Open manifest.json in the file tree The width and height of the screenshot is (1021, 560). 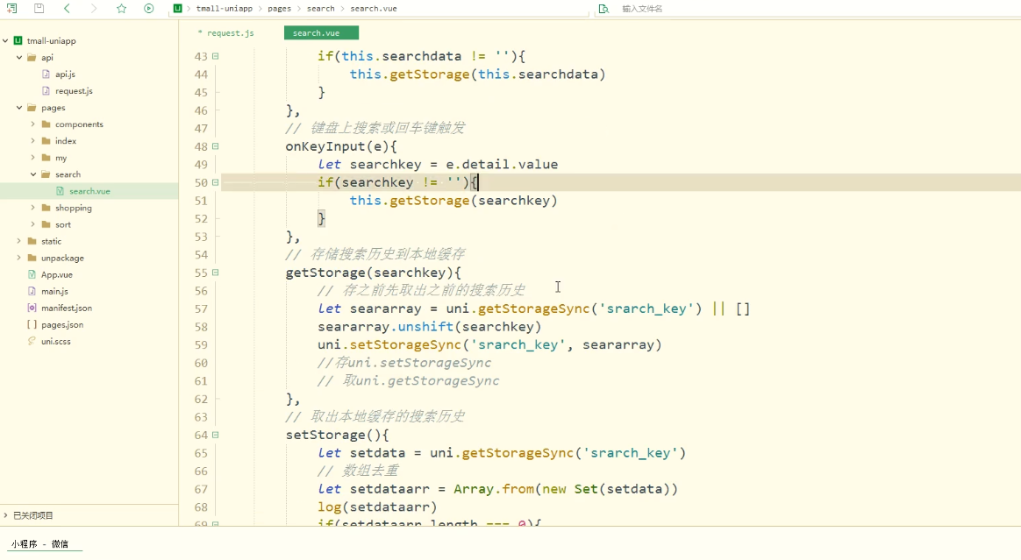coord(67,308)
